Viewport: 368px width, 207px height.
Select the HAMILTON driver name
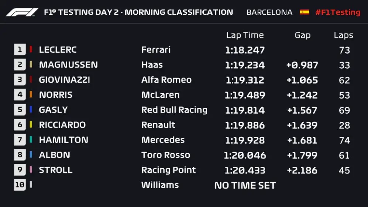(x=63, y=140)
